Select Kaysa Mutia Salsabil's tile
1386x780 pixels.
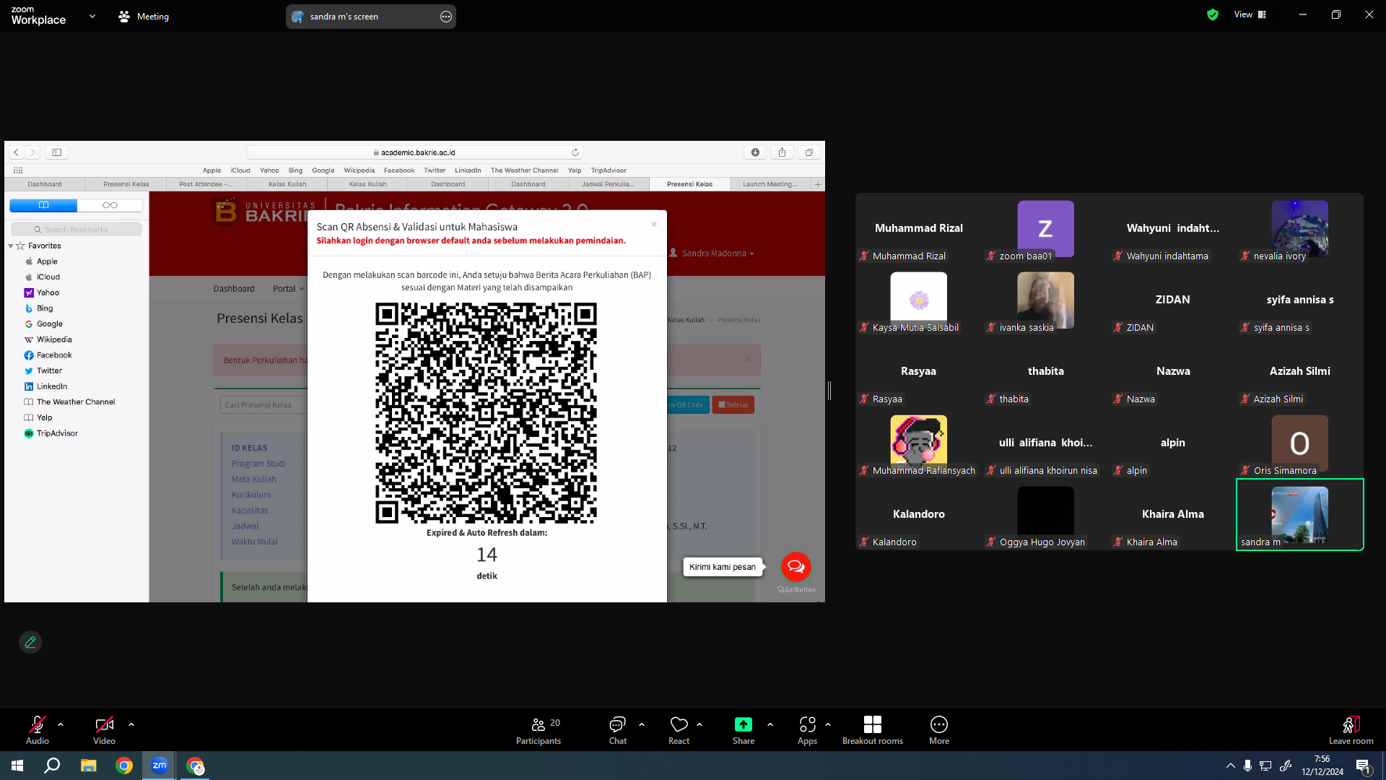click(x=919, y=301)
